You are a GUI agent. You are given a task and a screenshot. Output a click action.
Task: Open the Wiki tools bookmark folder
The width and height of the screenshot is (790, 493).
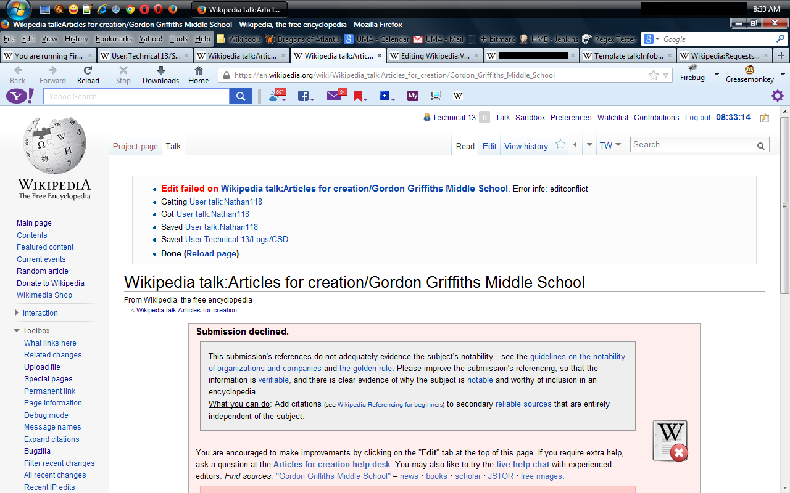click(x=238, y=39)
